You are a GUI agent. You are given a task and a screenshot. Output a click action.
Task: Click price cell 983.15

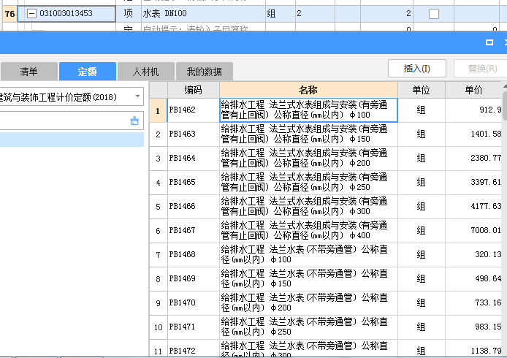(x=473, y=327)
